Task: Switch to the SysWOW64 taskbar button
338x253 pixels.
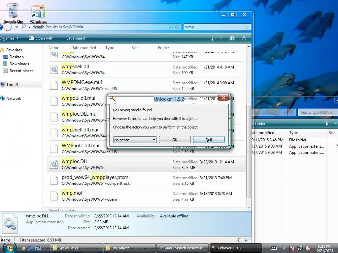Action: coord(77,248)
